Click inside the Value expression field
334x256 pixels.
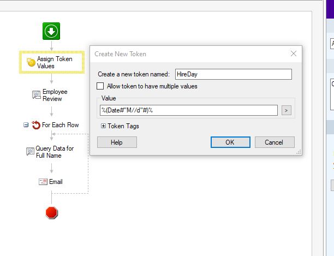[188, 110]
